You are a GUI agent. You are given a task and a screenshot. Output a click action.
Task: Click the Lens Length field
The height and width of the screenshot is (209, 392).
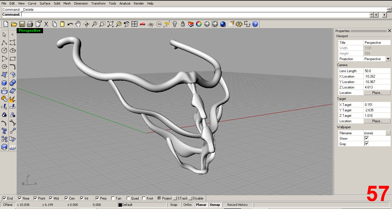[x=377, y=71]
